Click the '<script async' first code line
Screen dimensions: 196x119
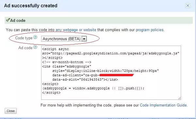click(x=56, y=49)
